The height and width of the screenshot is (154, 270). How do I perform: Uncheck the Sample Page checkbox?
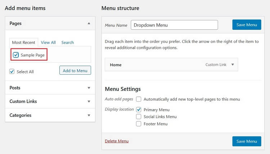tap(16, 55)
